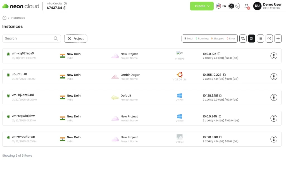Click the home breadcrumb icon
This screenshot has width=286, height=192.
4,18
